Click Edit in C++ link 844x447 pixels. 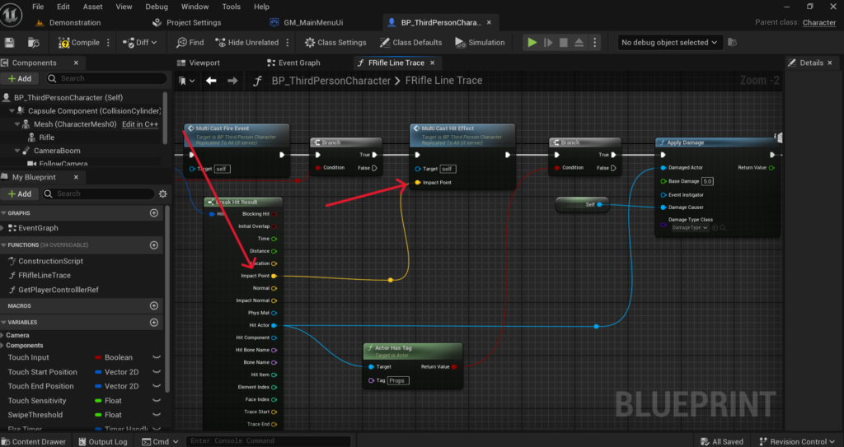[140, 124]
